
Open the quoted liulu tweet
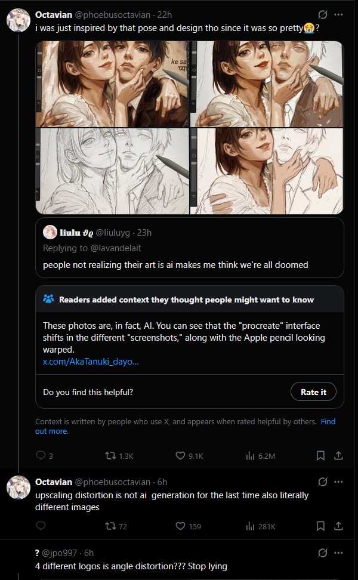[190, 248]
